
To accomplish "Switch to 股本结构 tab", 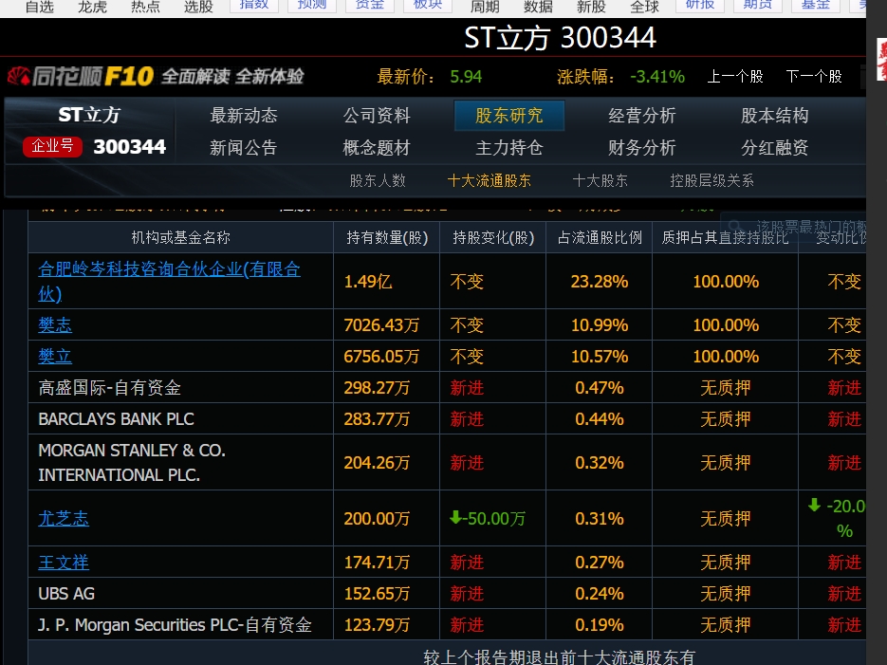I will click(774, 116).
